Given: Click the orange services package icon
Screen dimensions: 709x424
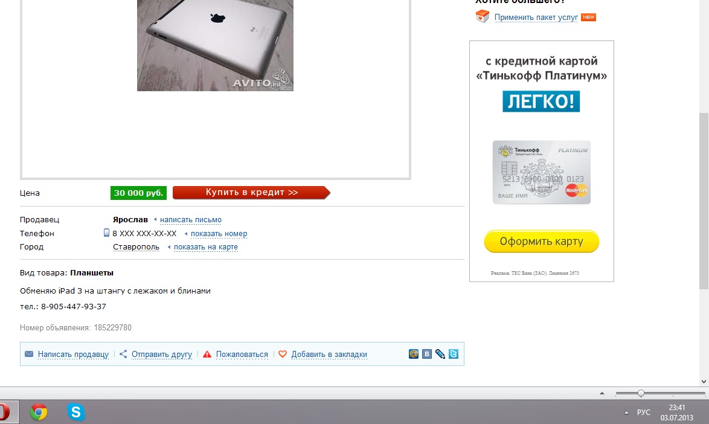Looking at the screenshot, I should click(483, 16).
